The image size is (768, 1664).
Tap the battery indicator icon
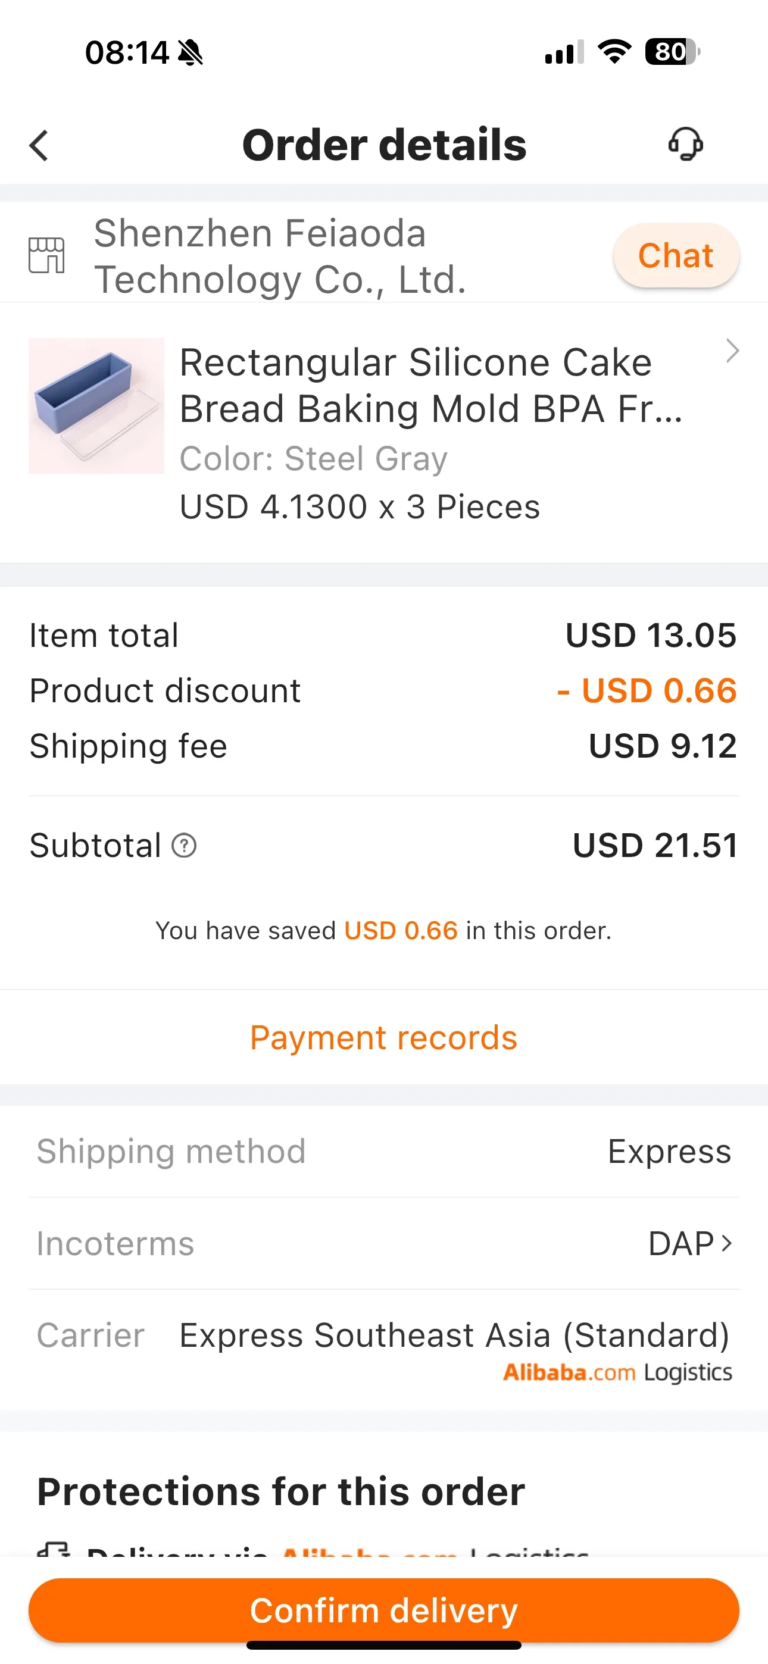[x=672, y=52]
